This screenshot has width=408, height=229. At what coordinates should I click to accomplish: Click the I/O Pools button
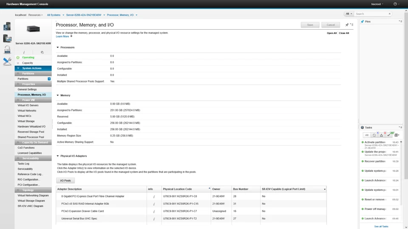pyautogui.click(x=65, y=181)
